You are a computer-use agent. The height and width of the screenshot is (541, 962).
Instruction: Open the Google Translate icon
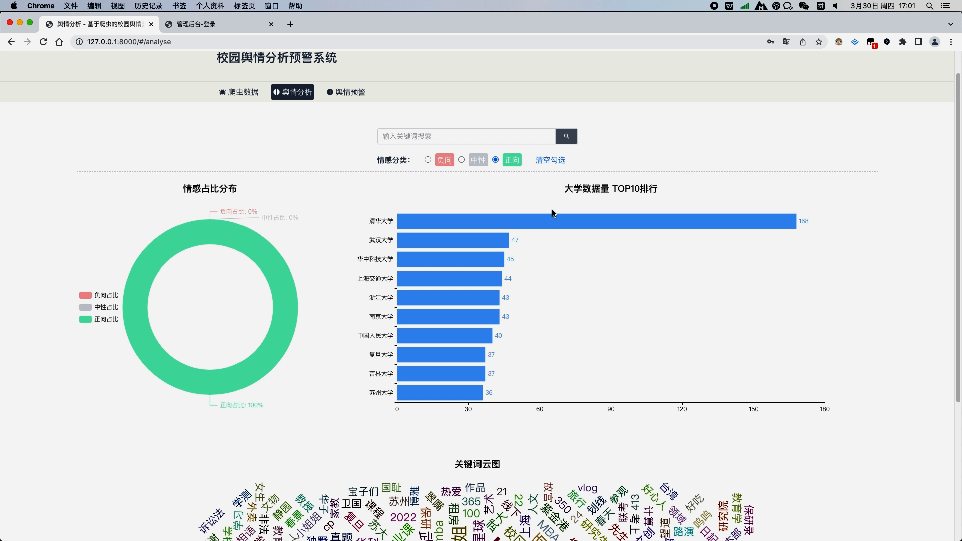click(x=787, y=42)
